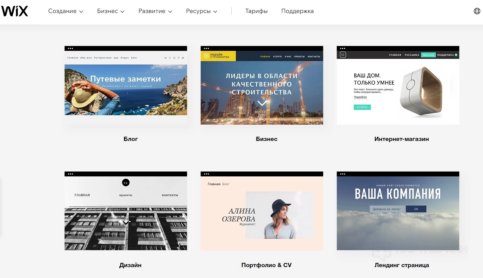Click the Бизнес category label under the template
This screenshot has height=278, width=483.
(266, 139)
